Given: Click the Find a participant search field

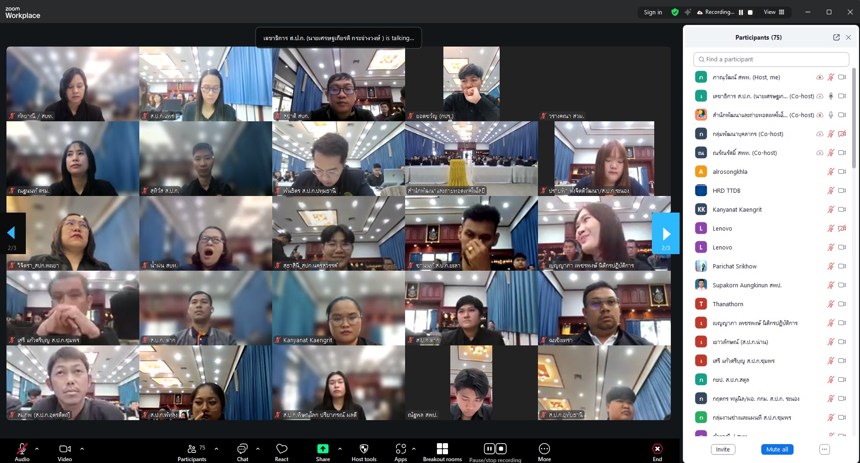Looking at the screenshot, I should 771,59.
